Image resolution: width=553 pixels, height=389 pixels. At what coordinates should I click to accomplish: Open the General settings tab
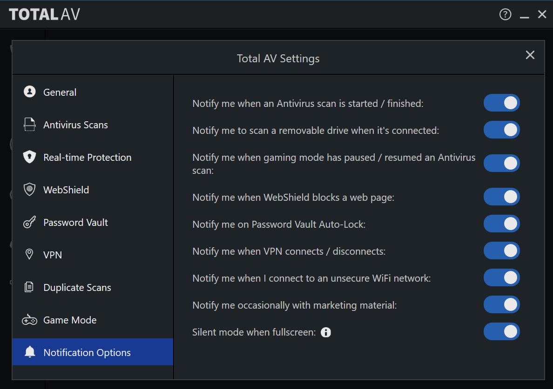93,92
